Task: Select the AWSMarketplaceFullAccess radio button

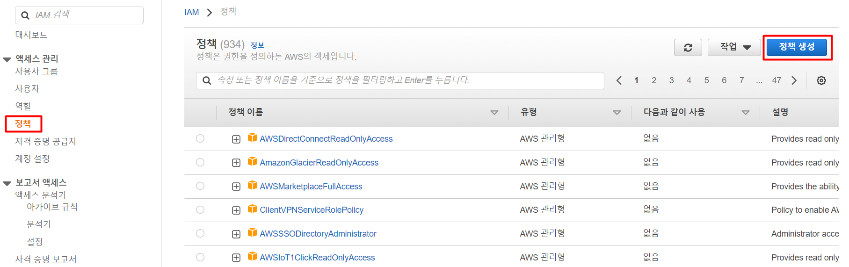Action: 200,186
